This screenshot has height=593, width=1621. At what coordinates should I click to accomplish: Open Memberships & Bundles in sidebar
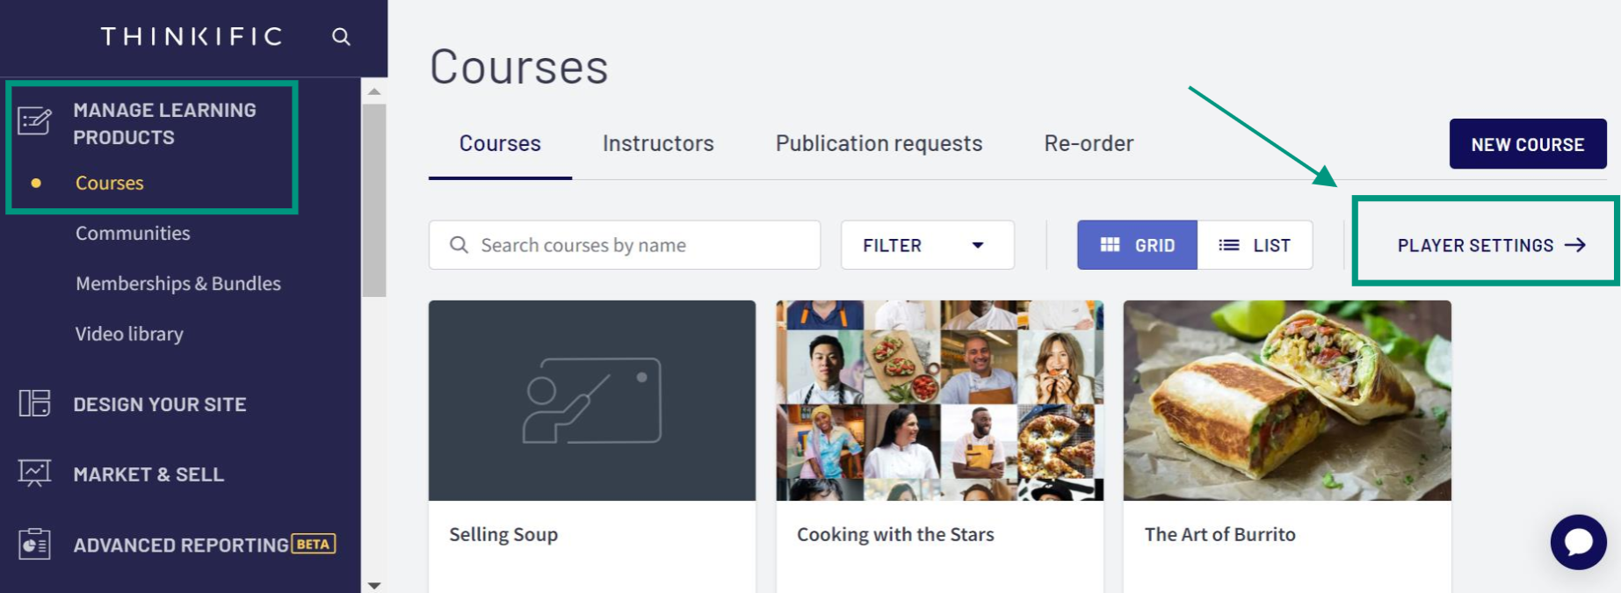[178, 284]
